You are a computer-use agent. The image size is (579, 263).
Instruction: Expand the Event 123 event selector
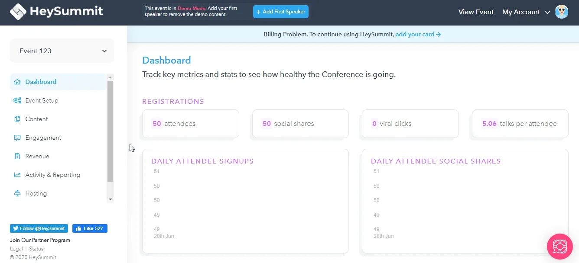62,51
